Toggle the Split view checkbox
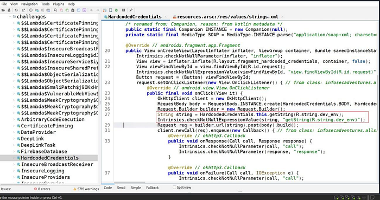380x200 pixels. (174, 188)
